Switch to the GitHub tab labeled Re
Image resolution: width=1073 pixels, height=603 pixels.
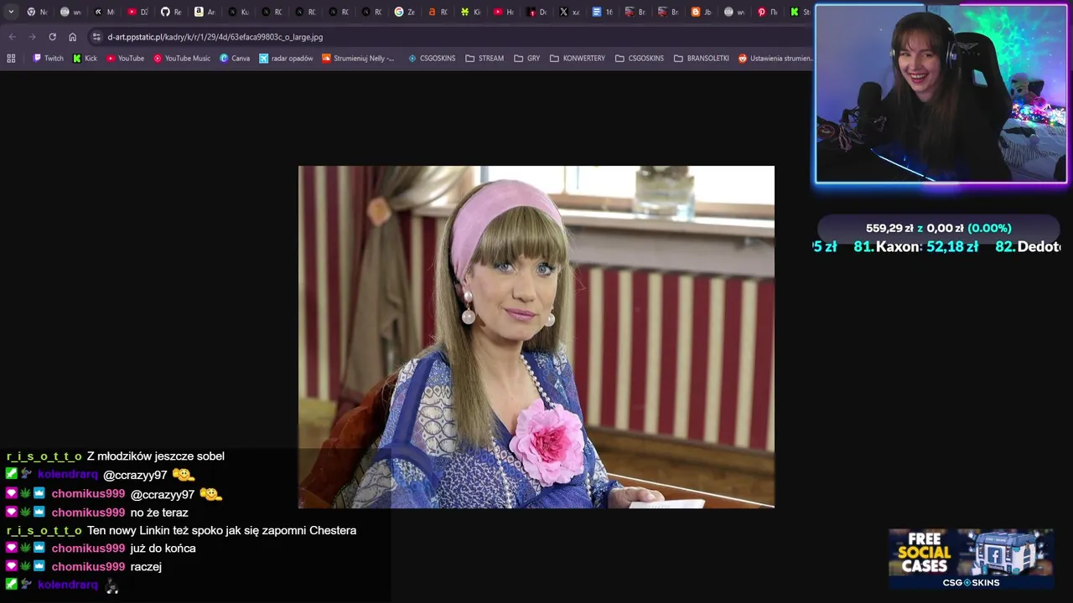[171, 12]
